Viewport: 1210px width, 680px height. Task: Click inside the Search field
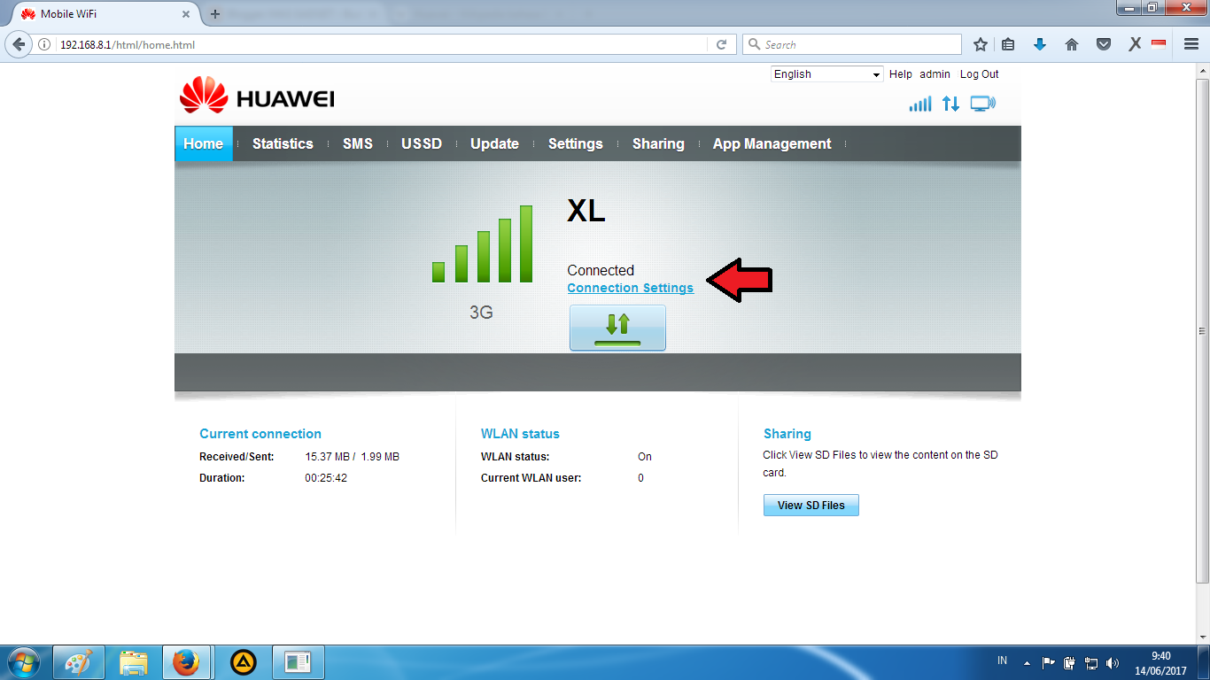[850, 43]
